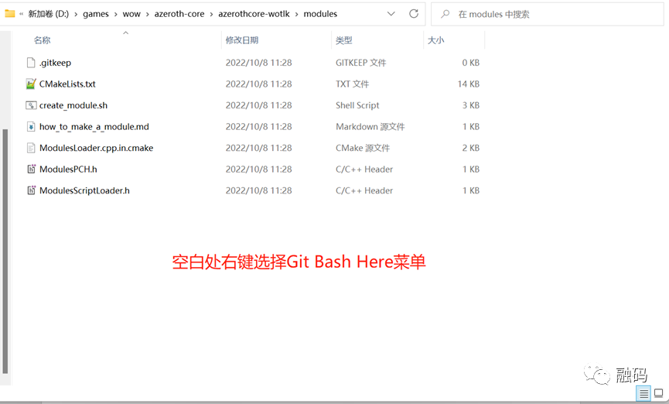669x404 pixels.
Task: Switch to details view layout
Action: tap(643, 394)
